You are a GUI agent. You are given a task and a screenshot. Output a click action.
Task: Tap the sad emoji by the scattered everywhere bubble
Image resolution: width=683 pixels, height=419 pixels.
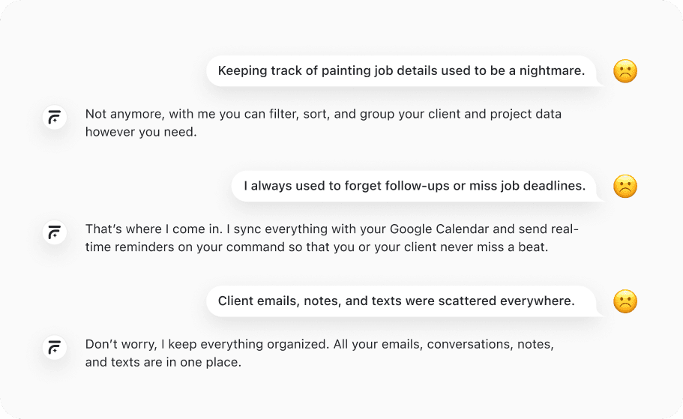point(625,301)
